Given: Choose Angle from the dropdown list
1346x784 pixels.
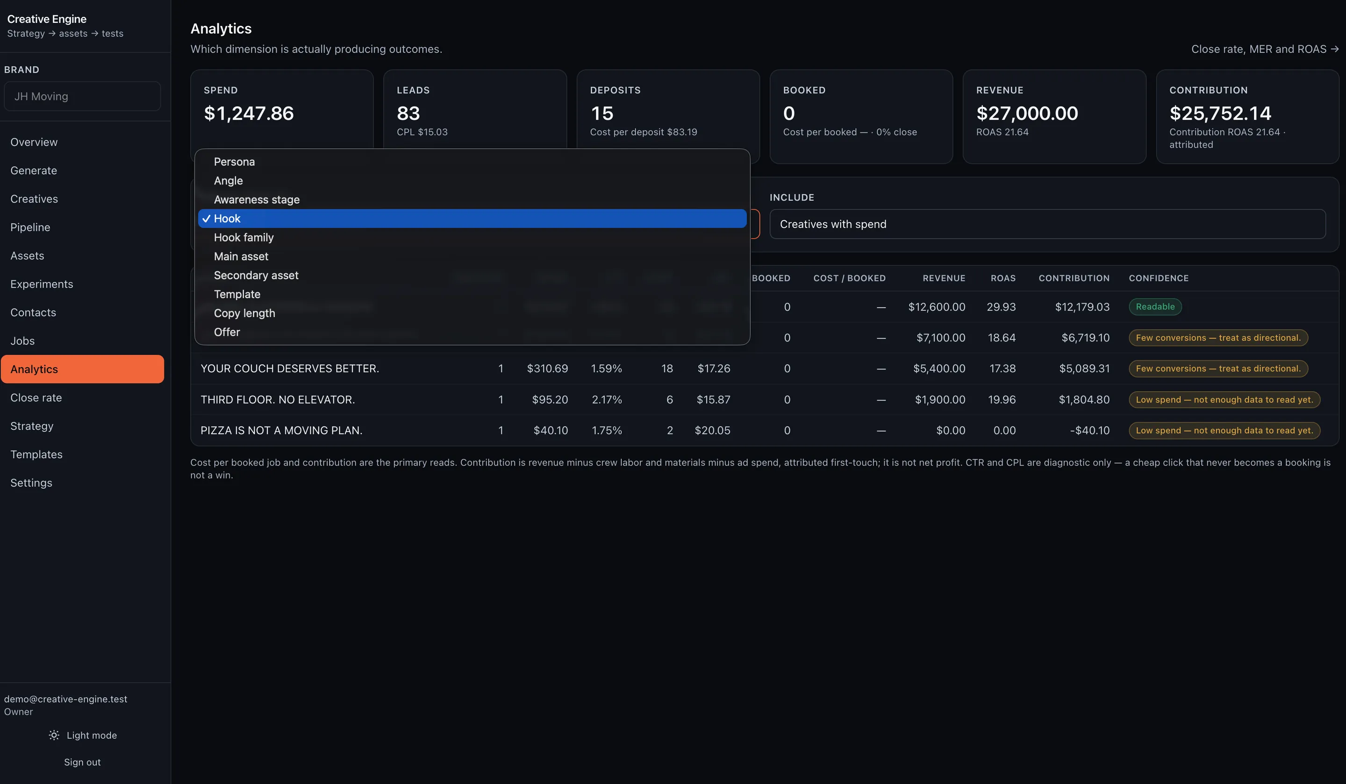Looking at the screenshot, I should pos(472,180).
